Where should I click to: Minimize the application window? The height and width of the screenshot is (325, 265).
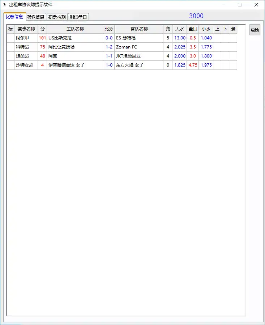[223, 5]
